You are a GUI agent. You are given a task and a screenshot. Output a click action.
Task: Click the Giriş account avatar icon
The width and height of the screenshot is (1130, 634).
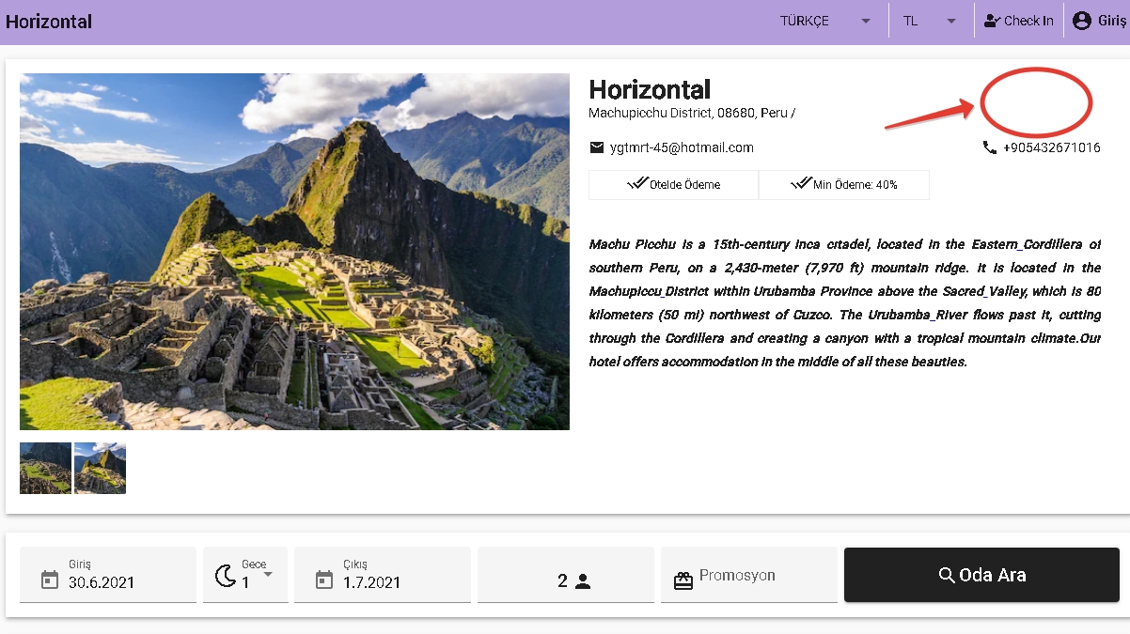pyautogui.click(x=1082, y=21)
